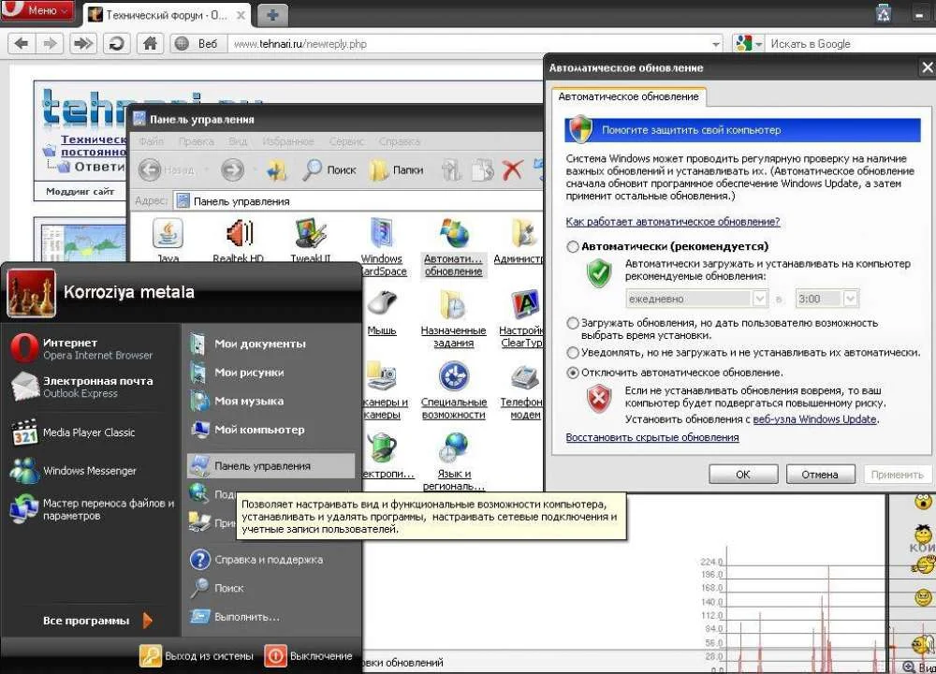Open Outlook Express from Start menu
Screen dimensions: 936x674
(x=91, y=387)
